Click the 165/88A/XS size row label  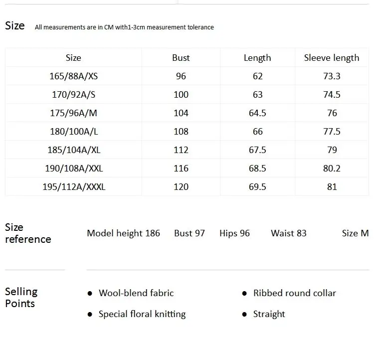(x=73, y=76)
